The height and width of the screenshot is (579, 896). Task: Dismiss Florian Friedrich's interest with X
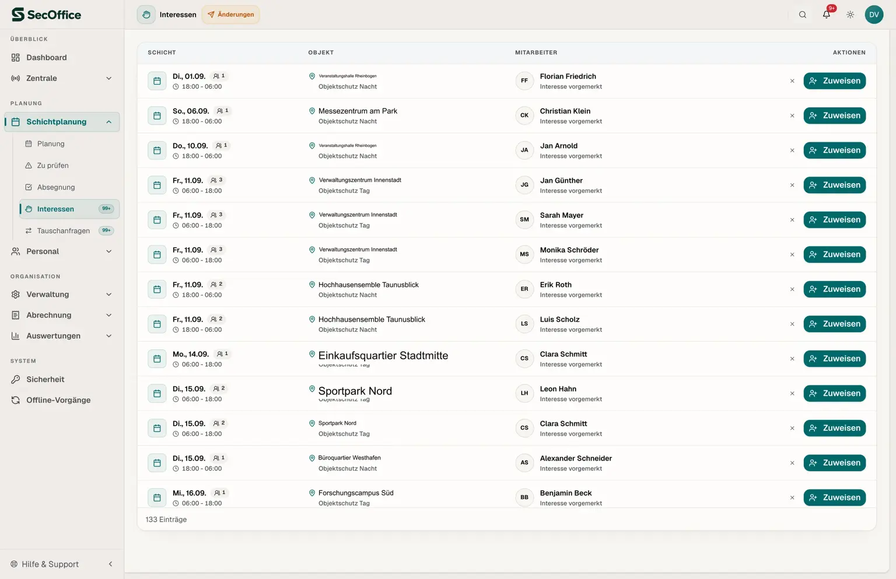tap(792, 81)
